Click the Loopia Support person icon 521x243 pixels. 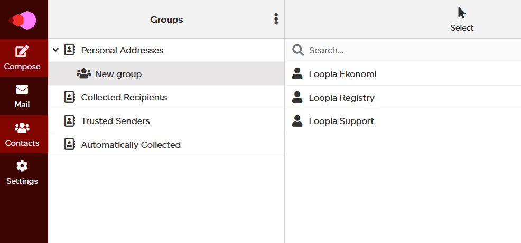297,121
